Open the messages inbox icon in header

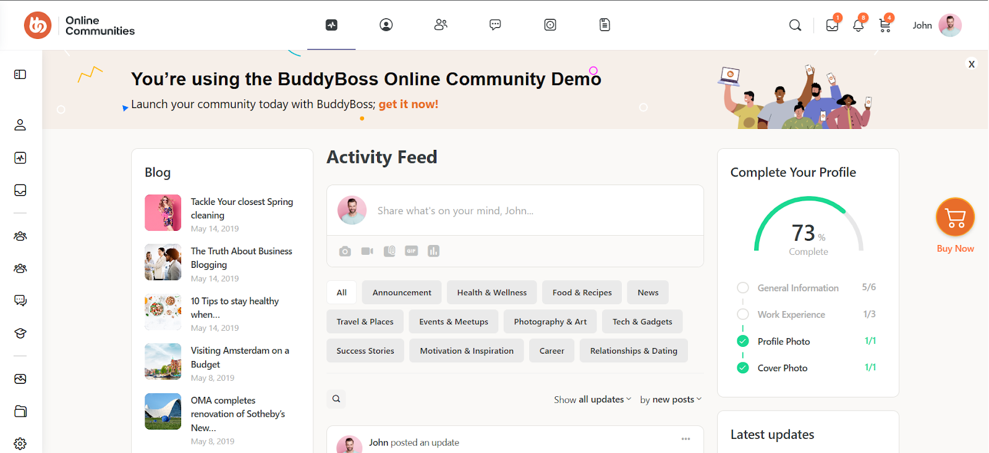point(832,25)
